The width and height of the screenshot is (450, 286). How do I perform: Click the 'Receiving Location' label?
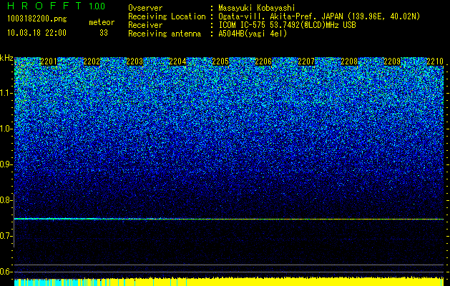167,16
